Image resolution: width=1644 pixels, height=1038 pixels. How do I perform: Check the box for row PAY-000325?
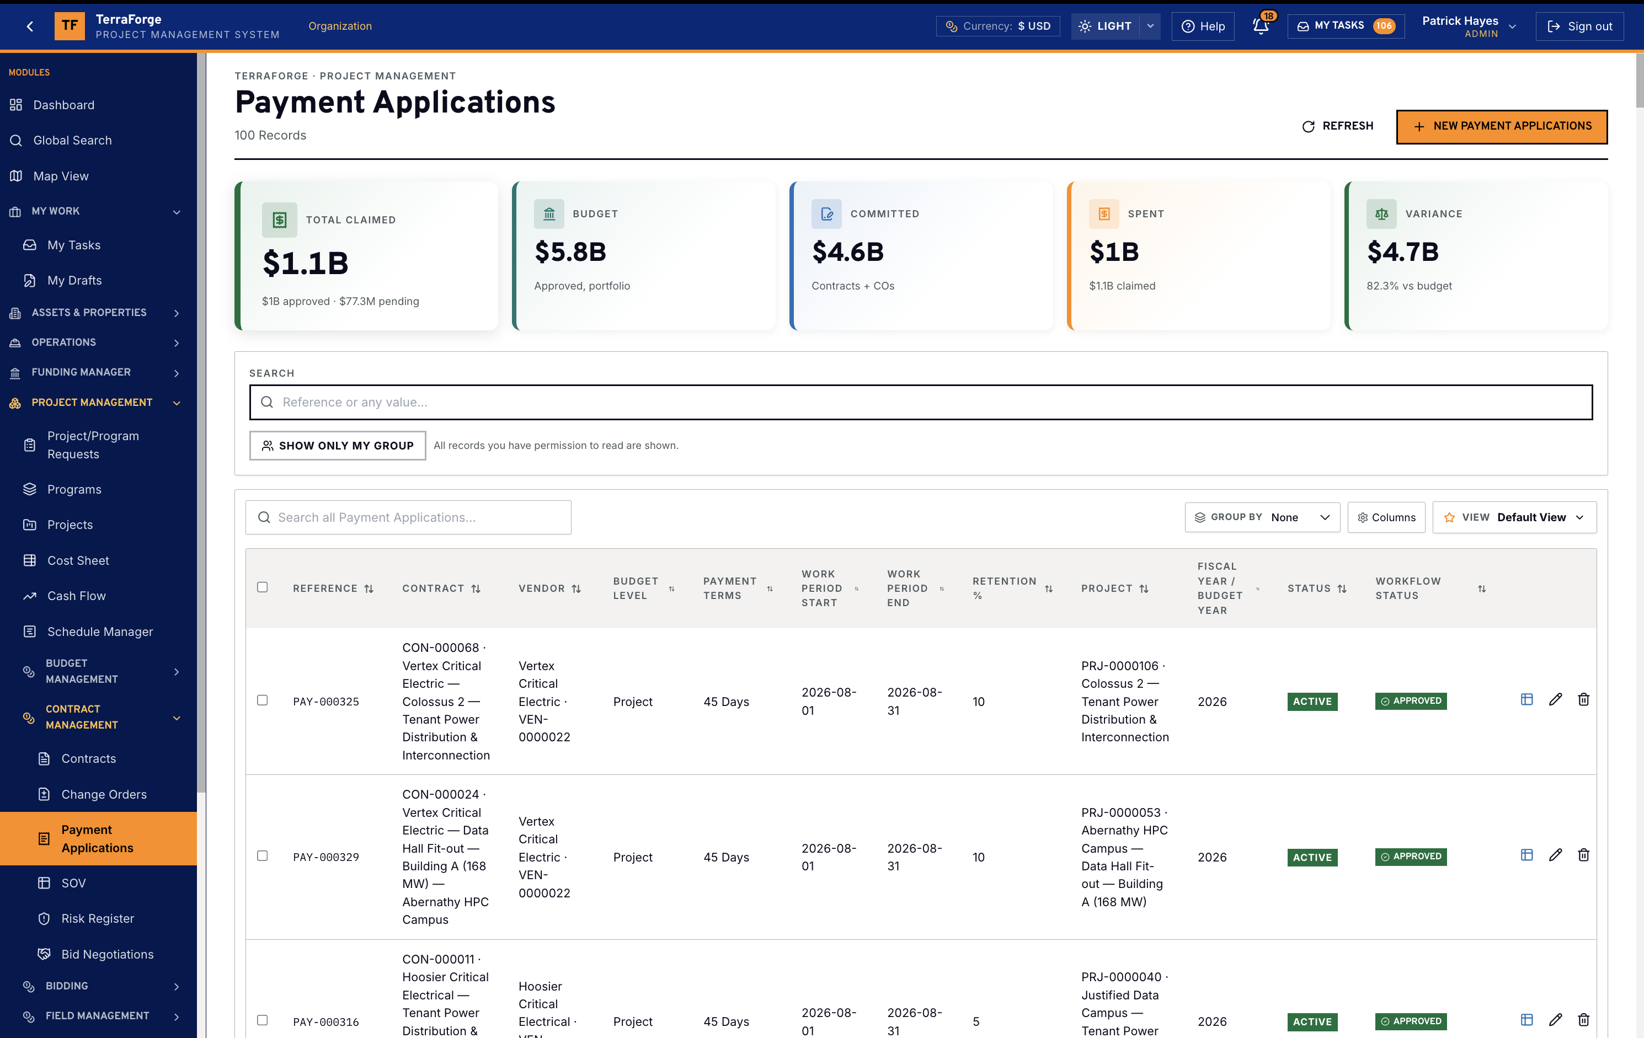[262, 700]
